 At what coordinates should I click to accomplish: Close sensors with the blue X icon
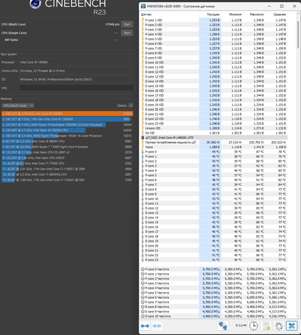tap(292, 326)
